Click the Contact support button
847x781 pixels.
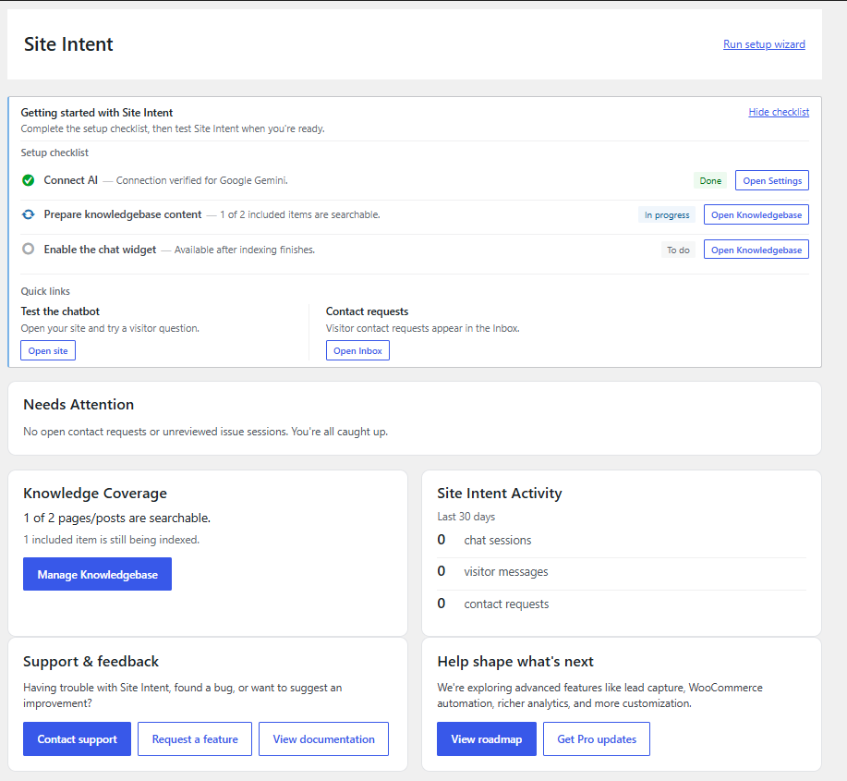[x=78, y=738]
